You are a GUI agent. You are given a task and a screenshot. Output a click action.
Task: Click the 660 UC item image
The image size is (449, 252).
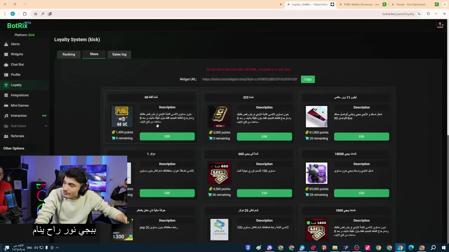219,173
